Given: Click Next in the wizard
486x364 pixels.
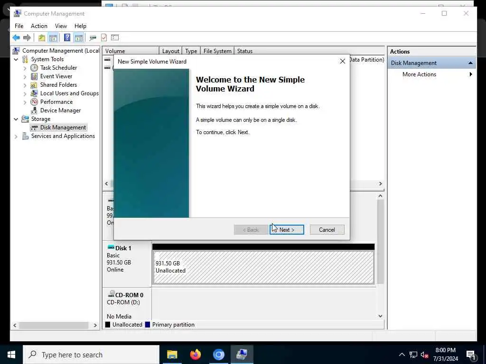Looking at the screenshot, I should [x=287, y=230].
